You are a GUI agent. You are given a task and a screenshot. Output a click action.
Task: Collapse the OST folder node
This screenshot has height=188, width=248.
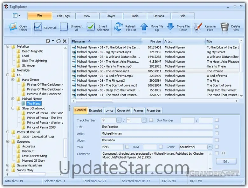pos(8,75)
